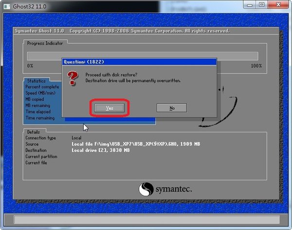Click the 100% progress label

tap(256, 66)
